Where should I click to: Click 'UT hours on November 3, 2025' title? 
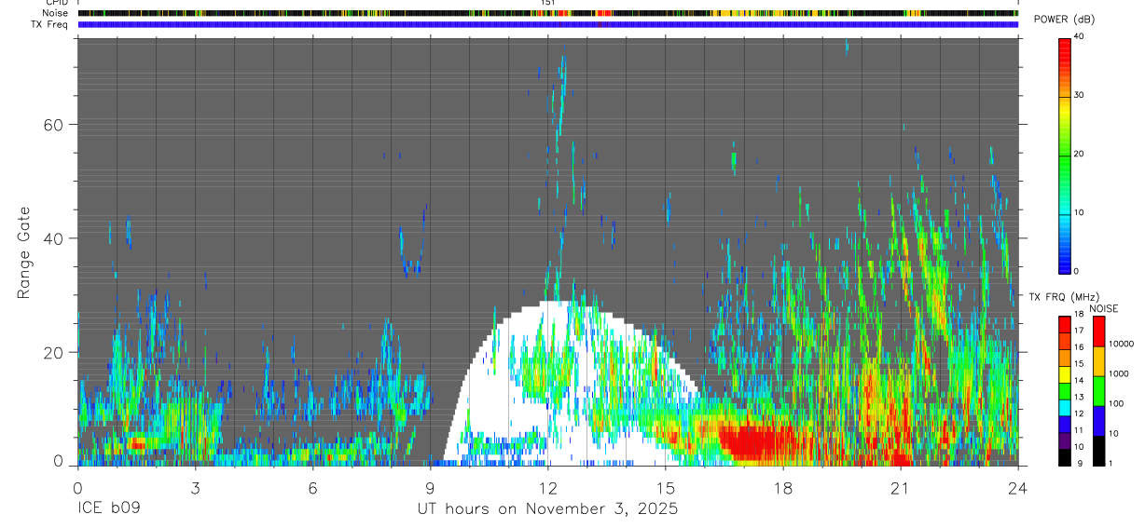click(x=547, y=509)
